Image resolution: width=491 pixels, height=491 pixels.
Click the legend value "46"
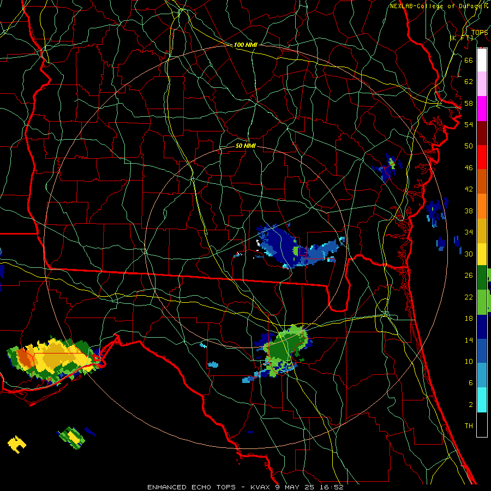click(x=469, y=168)
